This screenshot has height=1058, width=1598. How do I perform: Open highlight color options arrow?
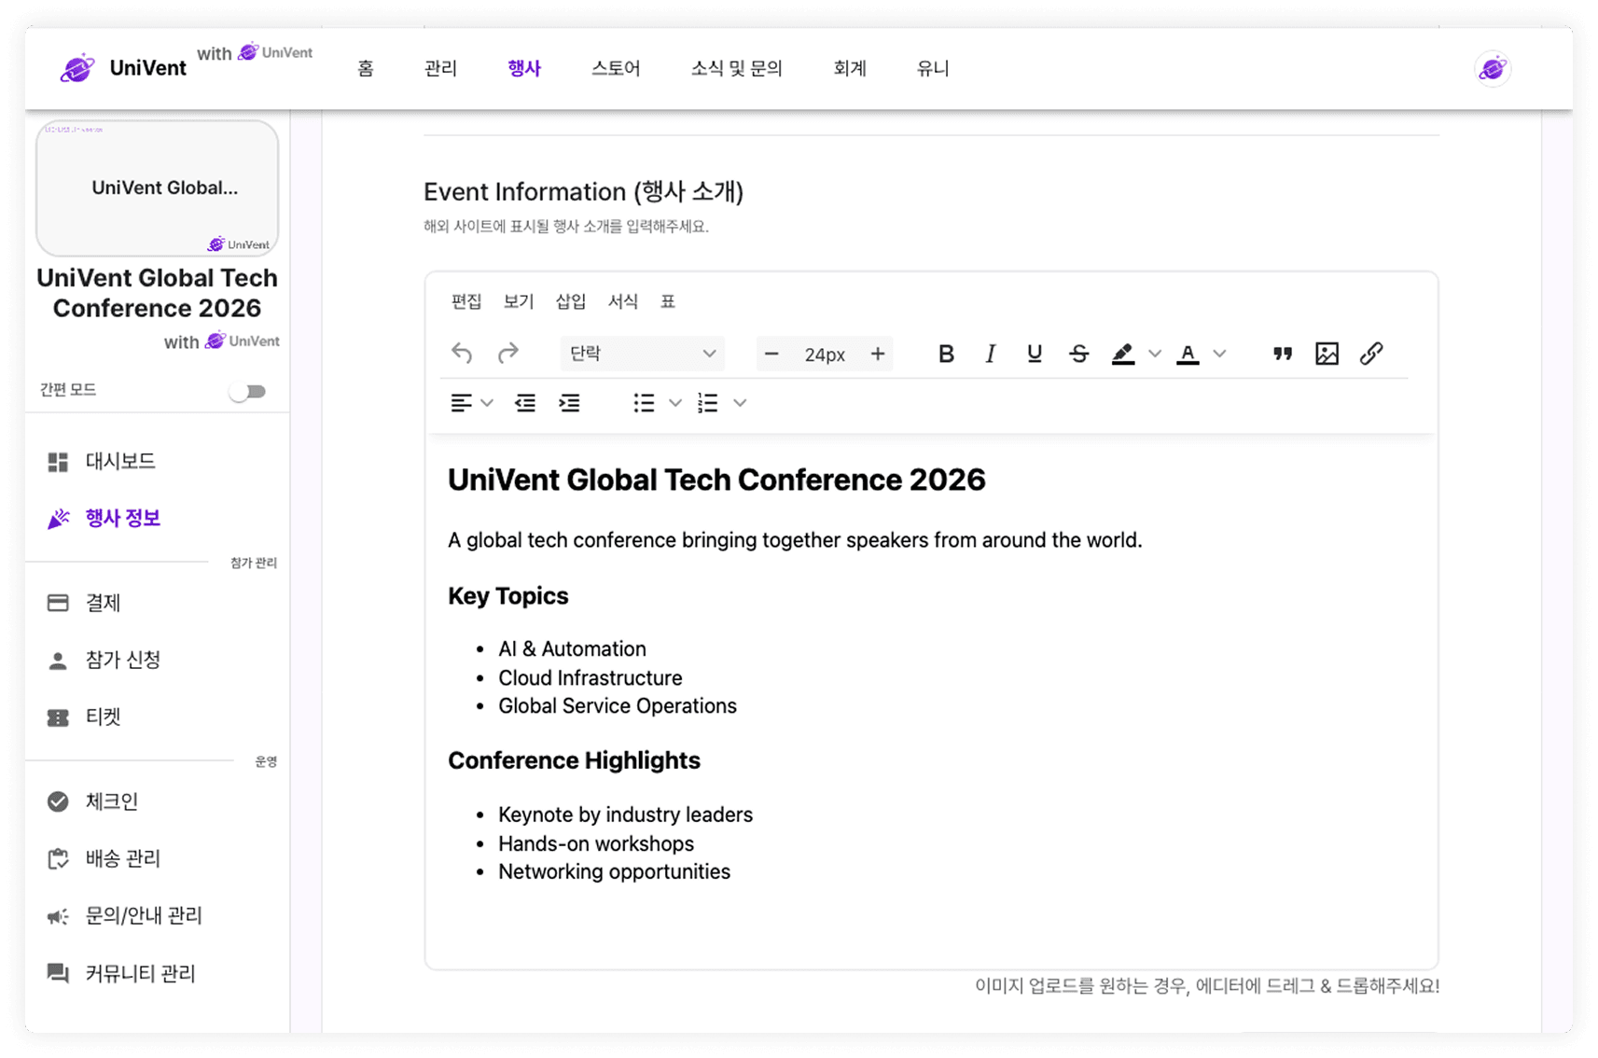pos(1155,354)
